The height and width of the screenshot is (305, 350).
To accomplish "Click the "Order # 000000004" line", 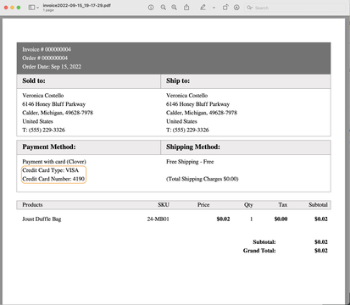I will tap(45, 58).
